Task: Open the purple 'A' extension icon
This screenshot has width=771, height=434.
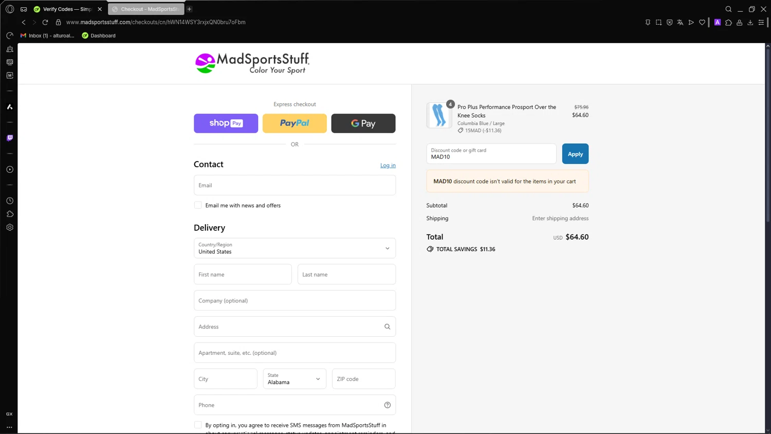Action: tap(718, 22)
